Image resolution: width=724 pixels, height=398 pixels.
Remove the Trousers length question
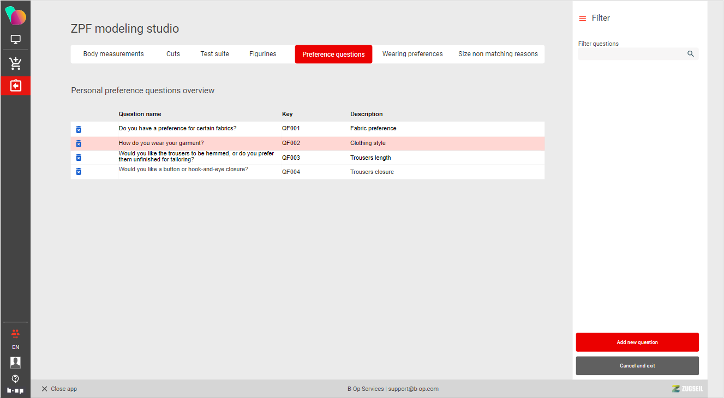pyautogui.click(x=79, y=158)
